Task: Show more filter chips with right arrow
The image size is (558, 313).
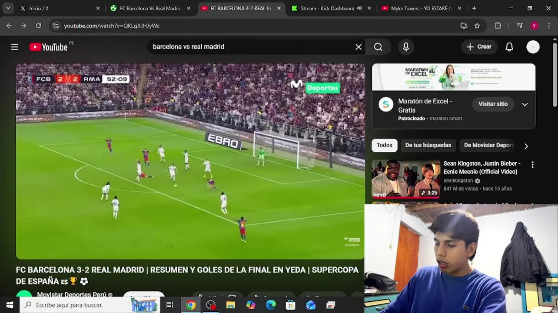Action: [526, 146]
